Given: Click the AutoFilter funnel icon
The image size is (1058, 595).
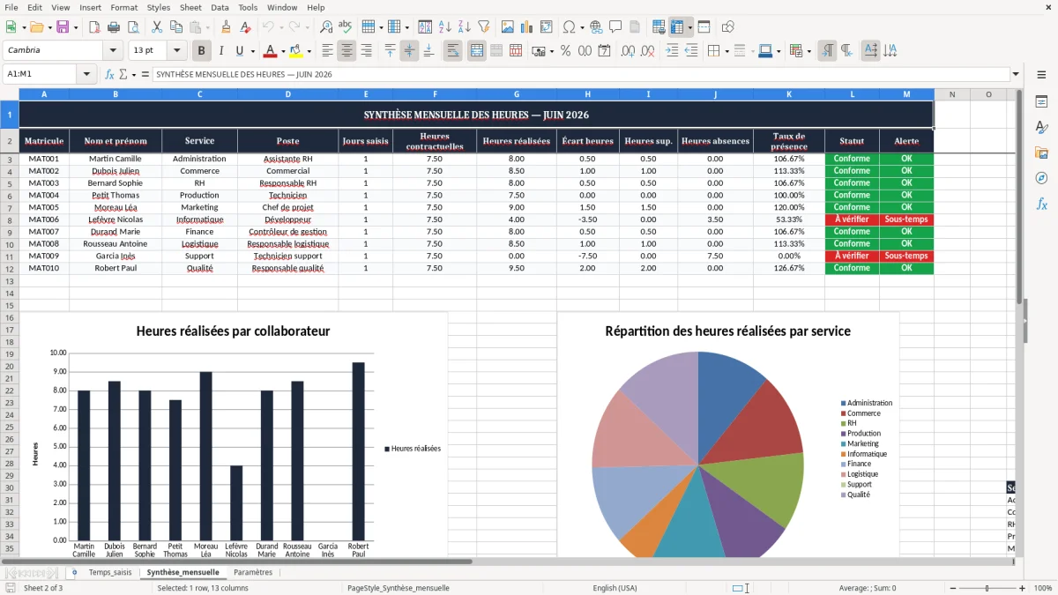Looking at the screenshot, I should (x=484, y=27).
